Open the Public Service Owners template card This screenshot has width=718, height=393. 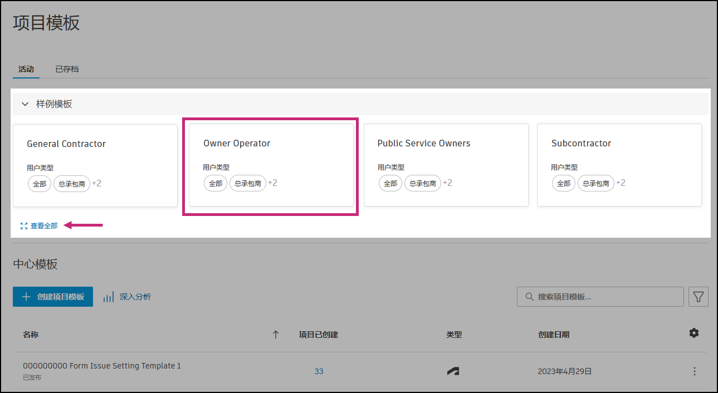coord(446,165)
